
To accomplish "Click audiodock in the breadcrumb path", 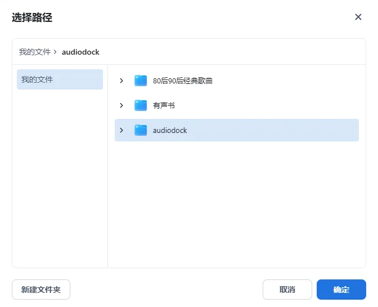I will click(80, 52).
